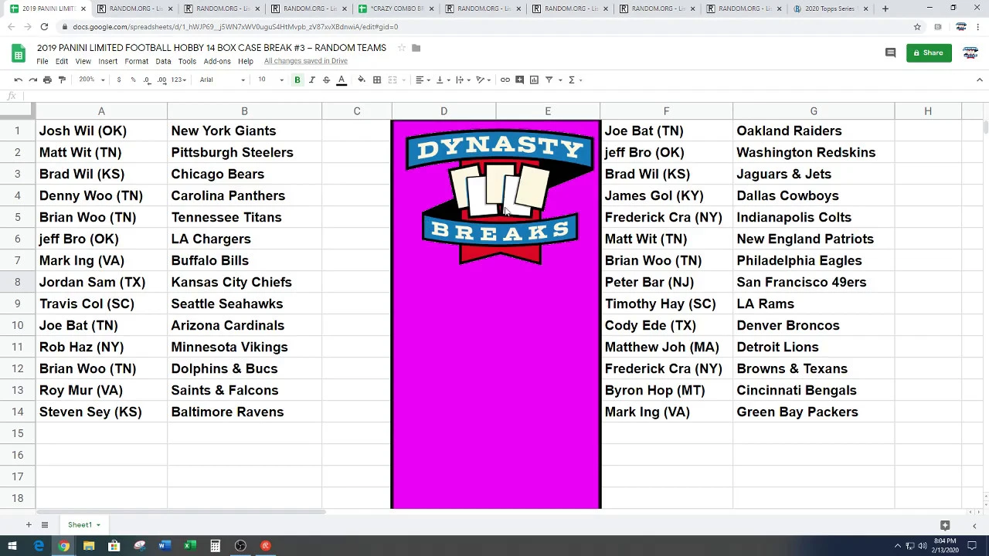Click the Print icon

point(47,80)
